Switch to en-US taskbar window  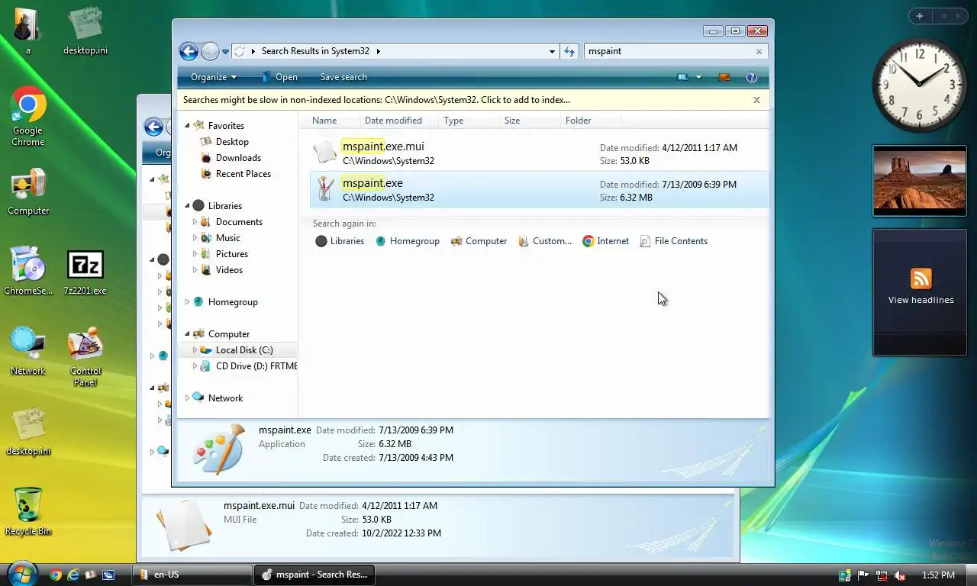pos(192,575)
